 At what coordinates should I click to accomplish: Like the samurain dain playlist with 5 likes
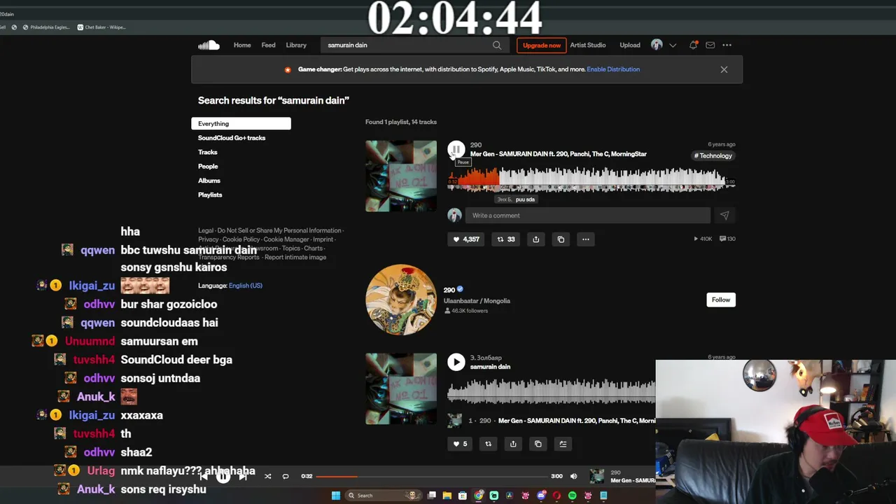(460, 444)
